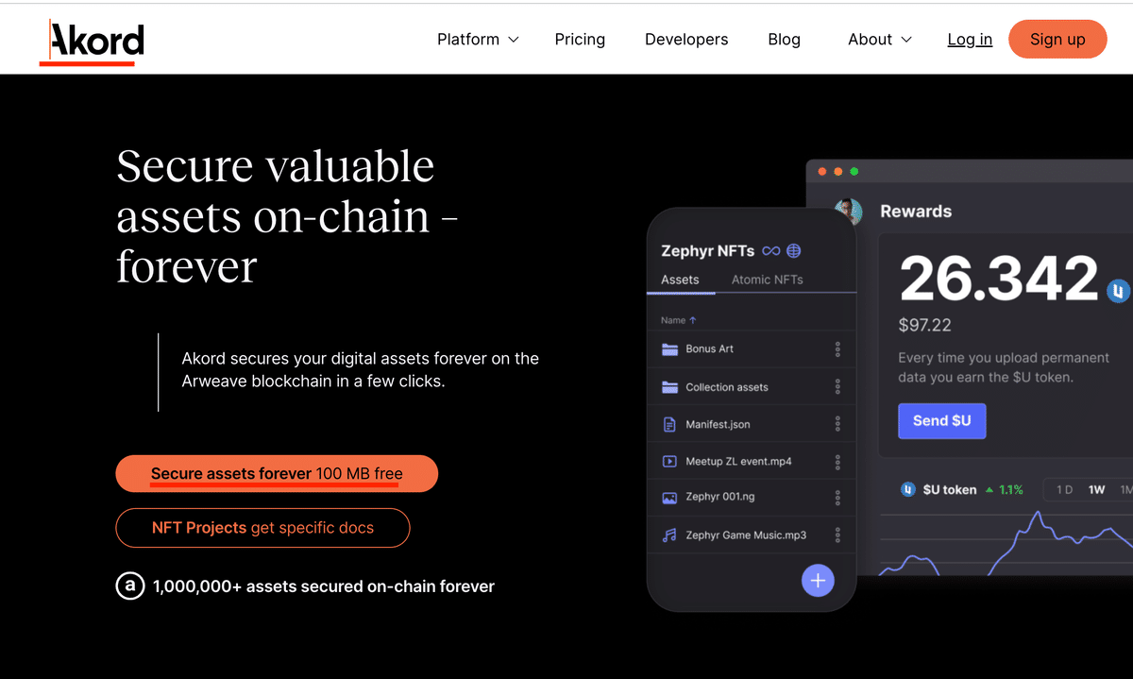Image resolution: width=1133 pixels, height=679 pixels.
Task: Follow the Log in link
Action: (970, 40)
